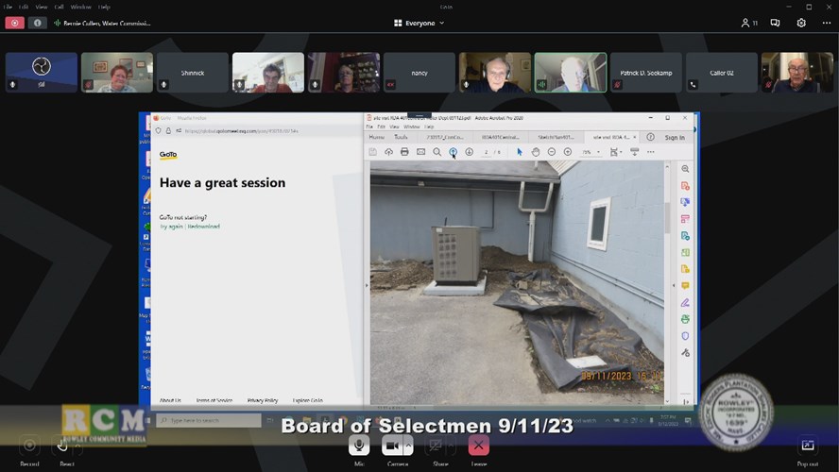Select the nancy participant tile
The image size is (839, 472).
(x=419, y=73)
